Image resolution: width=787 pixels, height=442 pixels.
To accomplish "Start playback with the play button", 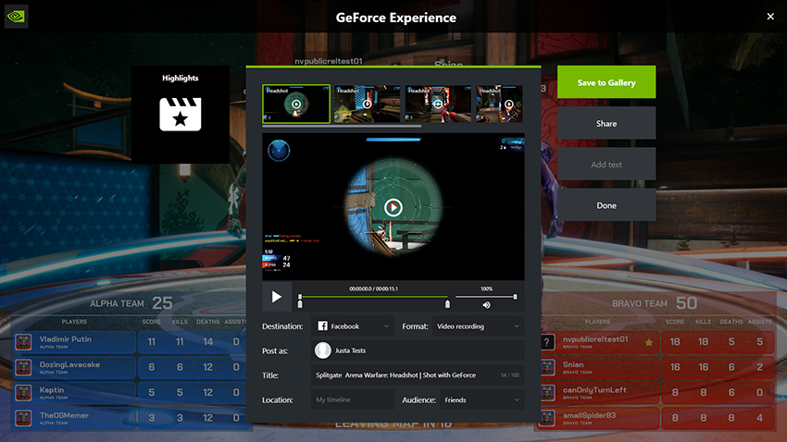I will 276,297.
